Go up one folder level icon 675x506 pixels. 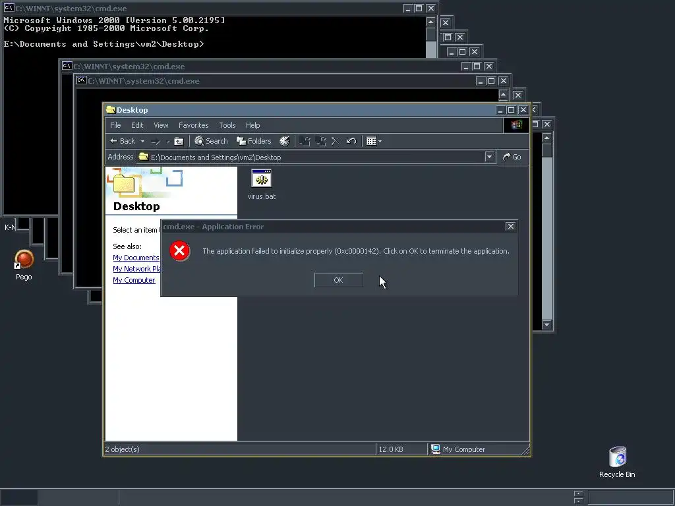pos(179,141)
